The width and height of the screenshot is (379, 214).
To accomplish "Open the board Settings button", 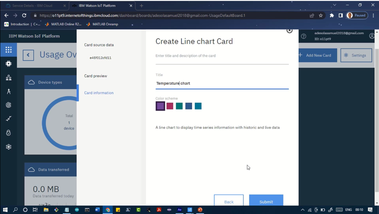I will 356,55.
